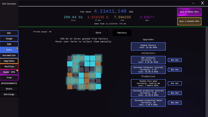The image size is (208, 117).
Task: Open the GHz sidebar tab
Action: click(9, 33)
